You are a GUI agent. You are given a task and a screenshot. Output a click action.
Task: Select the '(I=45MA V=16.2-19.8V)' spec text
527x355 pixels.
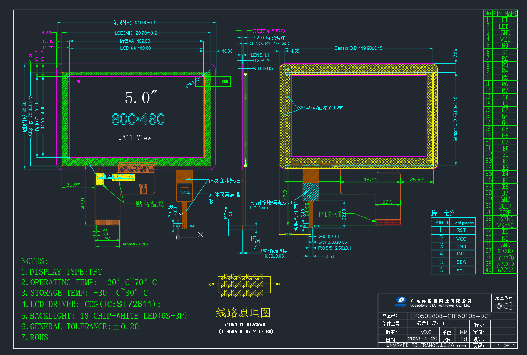246,332
